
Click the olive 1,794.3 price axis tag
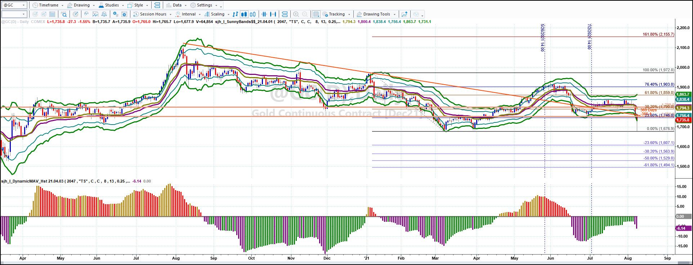pos(683,108)
